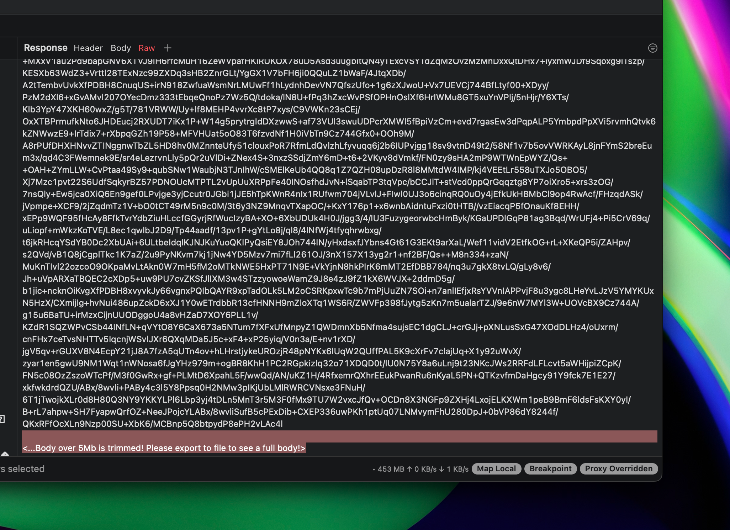Select the Raw tab

147,48
